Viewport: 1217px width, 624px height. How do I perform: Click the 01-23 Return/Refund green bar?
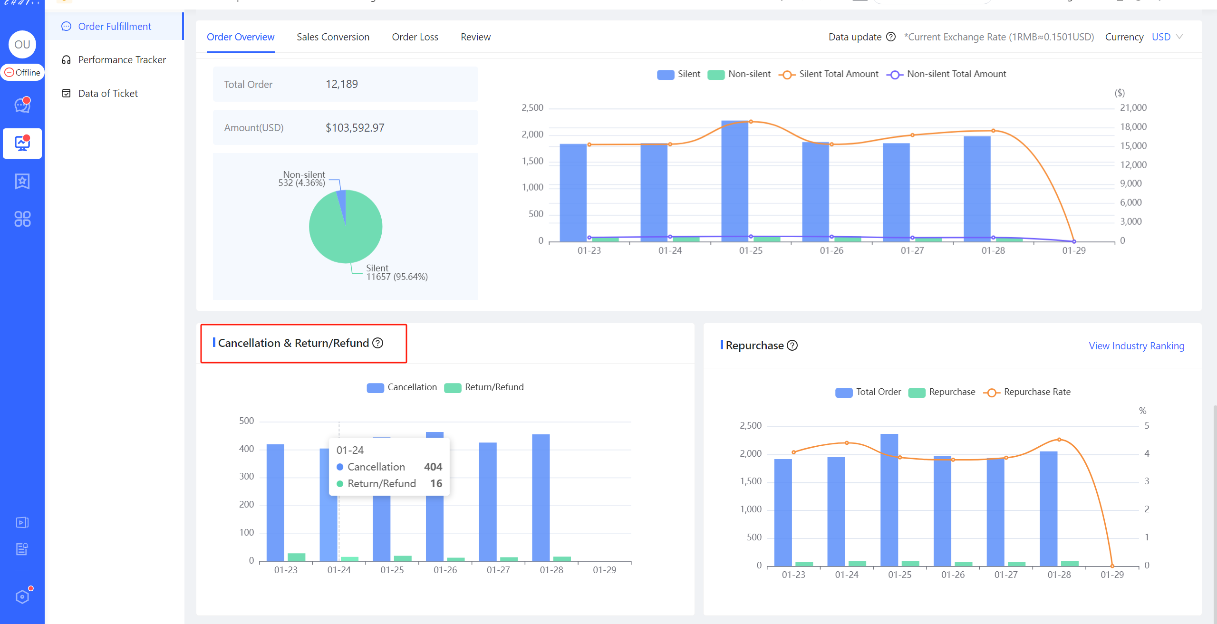(x=297, y=557)
